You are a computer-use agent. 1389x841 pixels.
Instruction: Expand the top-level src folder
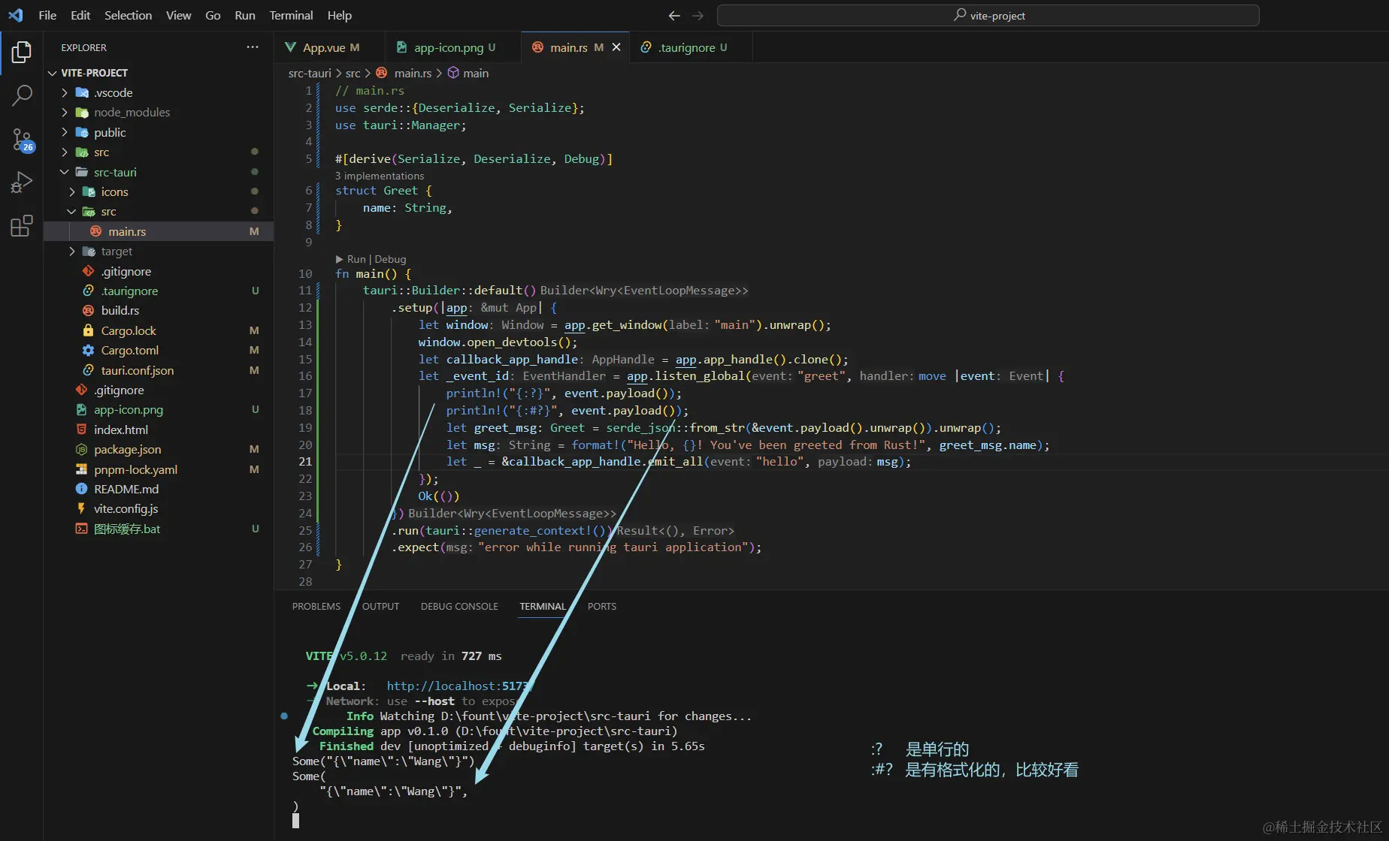(x=65, y=152)
